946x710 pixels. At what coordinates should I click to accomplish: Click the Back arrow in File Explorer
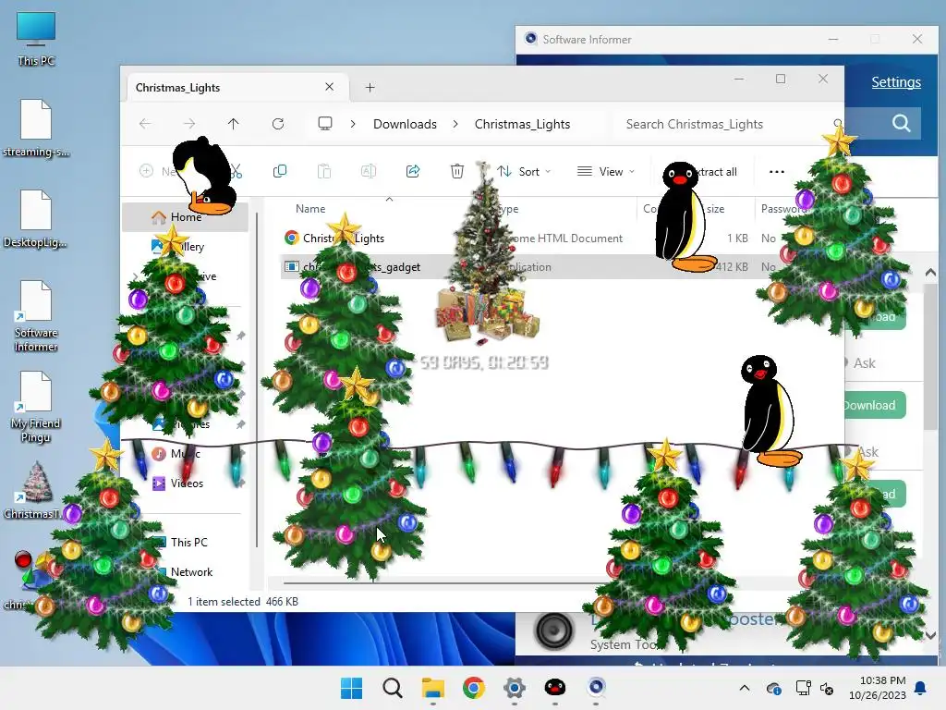pos(145,124)
